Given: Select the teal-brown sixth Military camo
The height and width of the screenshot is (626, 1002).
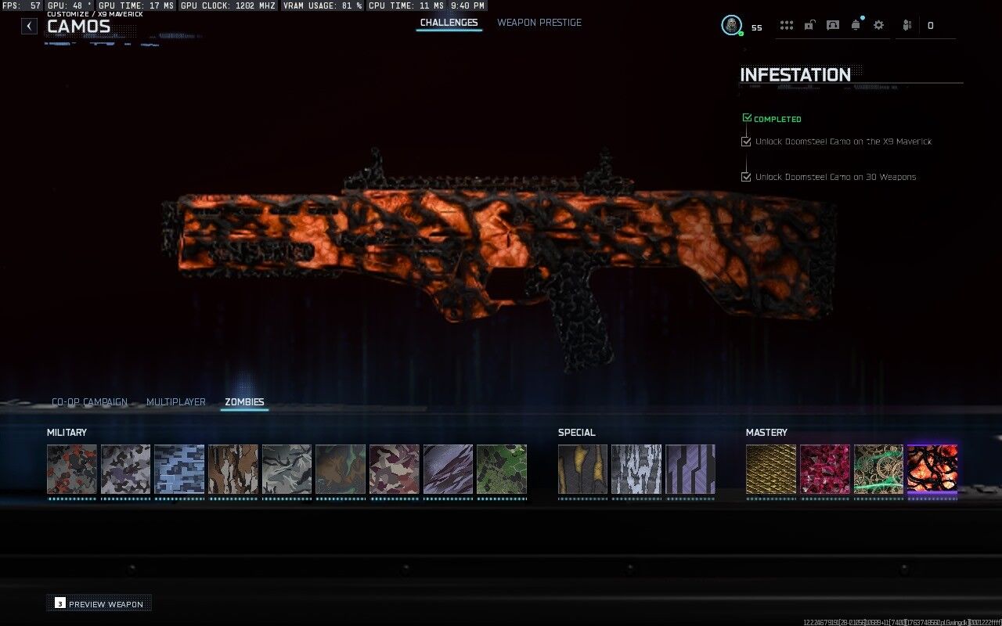Looking at the screenshot, I should [x=340, y=469].
